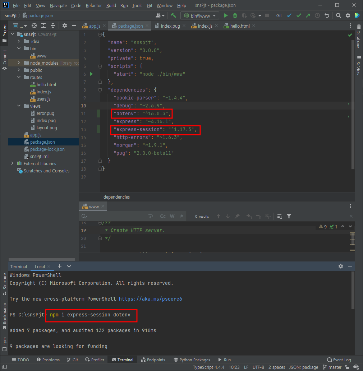This screenshot has height=371, width=363.
Task: Collapse the snsPjt root folder
Action: [13, 34]
